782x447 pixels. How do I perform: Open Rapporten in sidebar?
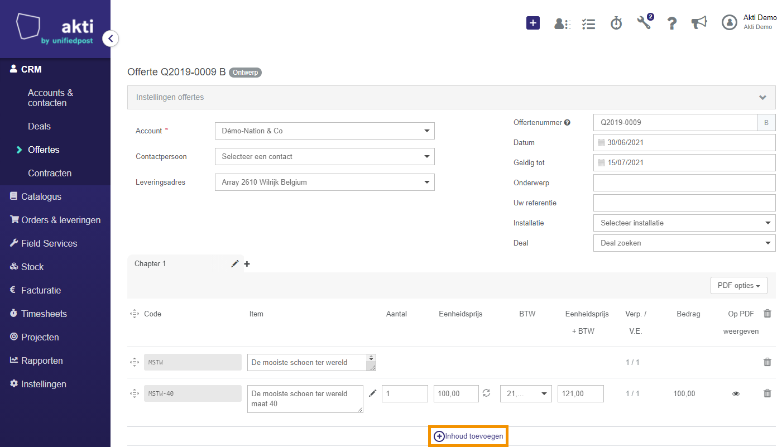[x=42, y=361]
